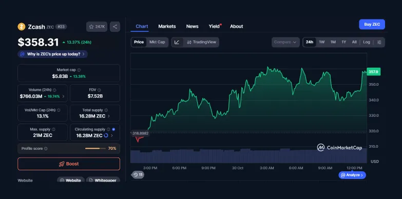This screenshot has width=402, height=199.
Task: Click the Zcash coin logo icon
Action: click(x=22, y=27)
